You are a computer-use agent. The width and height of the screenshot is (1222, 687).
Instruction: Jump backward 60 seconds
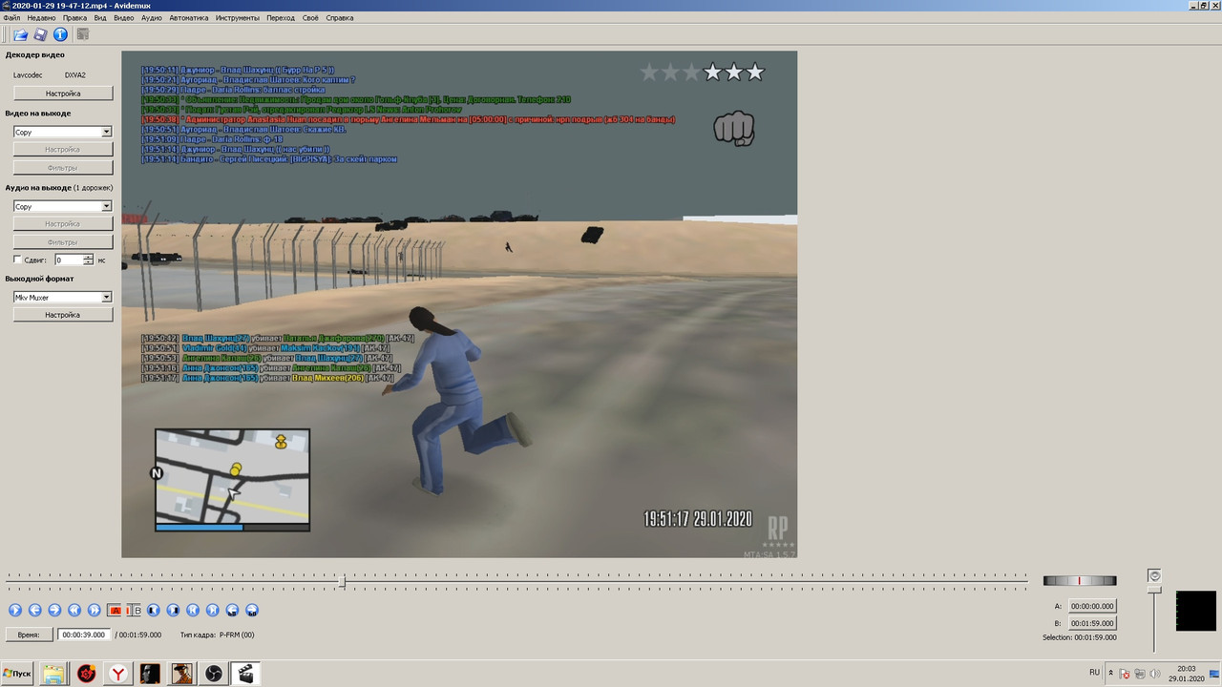click(x=232, y=610)
